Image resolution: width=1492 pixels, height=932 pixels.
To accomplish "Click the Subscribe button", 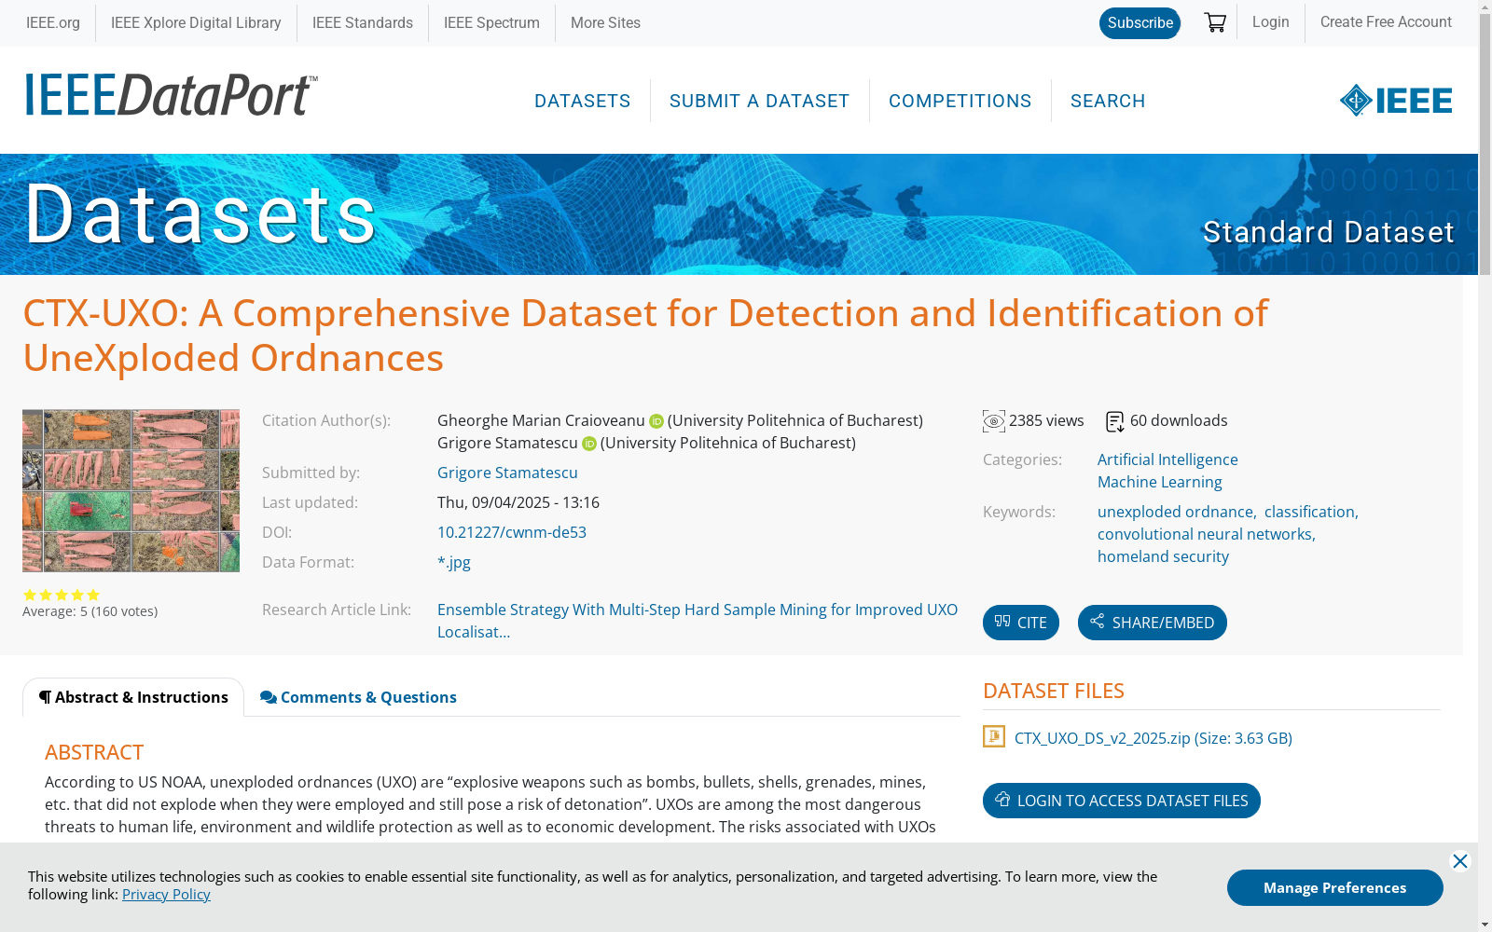I will pyautogui.click(x=1140, y=23).
